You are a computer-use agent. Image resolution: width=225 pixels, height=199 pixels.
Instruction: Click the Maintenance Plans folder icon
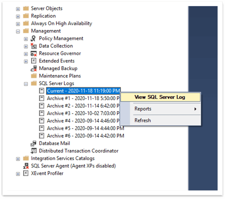(x=34, y=76)
